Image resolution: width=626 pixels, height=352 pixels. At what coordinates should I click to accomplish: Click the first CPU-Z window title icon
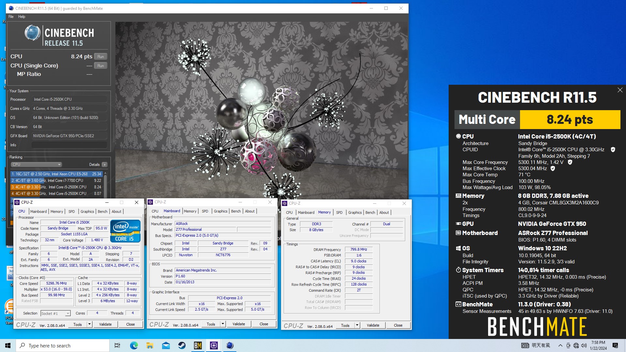pos(17,202)
